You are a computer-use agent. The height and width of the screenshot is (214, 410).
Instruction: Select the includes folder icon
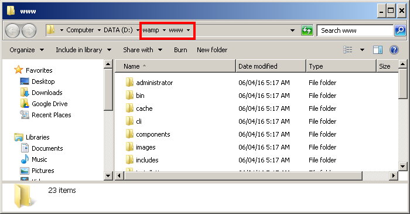tap(129, 160)
